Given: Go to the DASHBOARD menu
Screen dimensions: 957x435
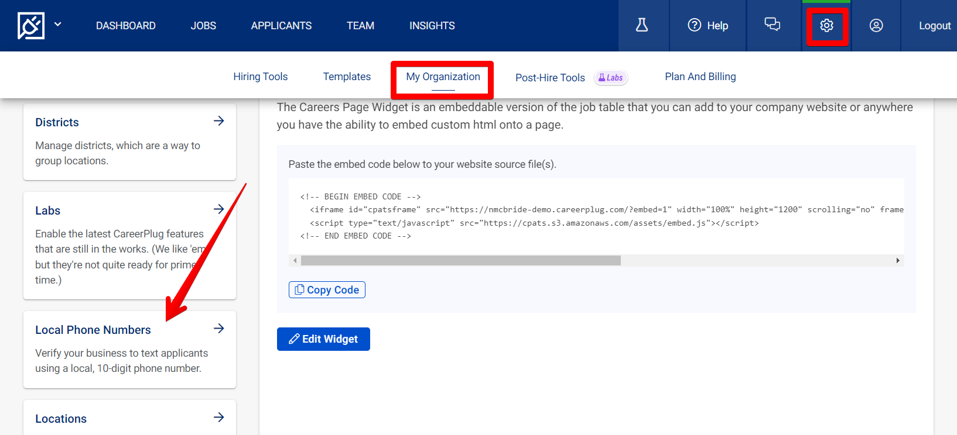Looking at the screenshot, I should pyautogui.click(x=126, y=26).
